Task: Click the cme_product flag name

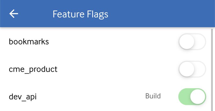Action: click(x=33, y=69)
